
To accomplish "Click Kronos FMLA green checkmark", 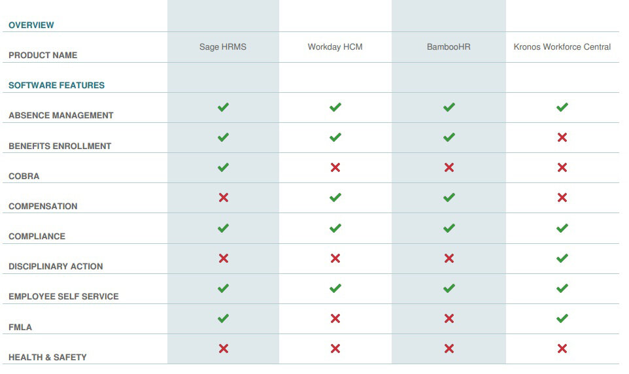I will [562, 318].
